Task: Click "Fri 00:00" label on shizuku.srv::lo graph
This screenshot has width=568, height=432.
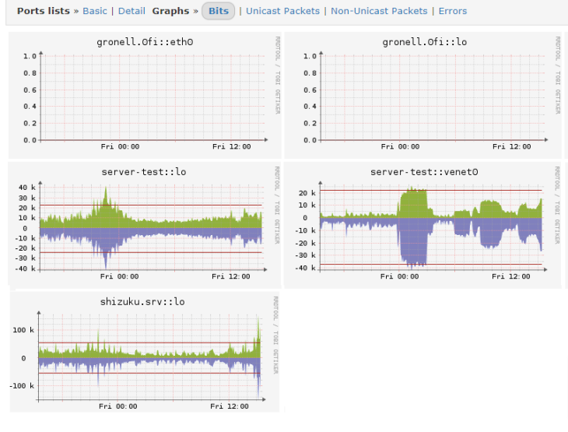Action: [x=118, y=406]
